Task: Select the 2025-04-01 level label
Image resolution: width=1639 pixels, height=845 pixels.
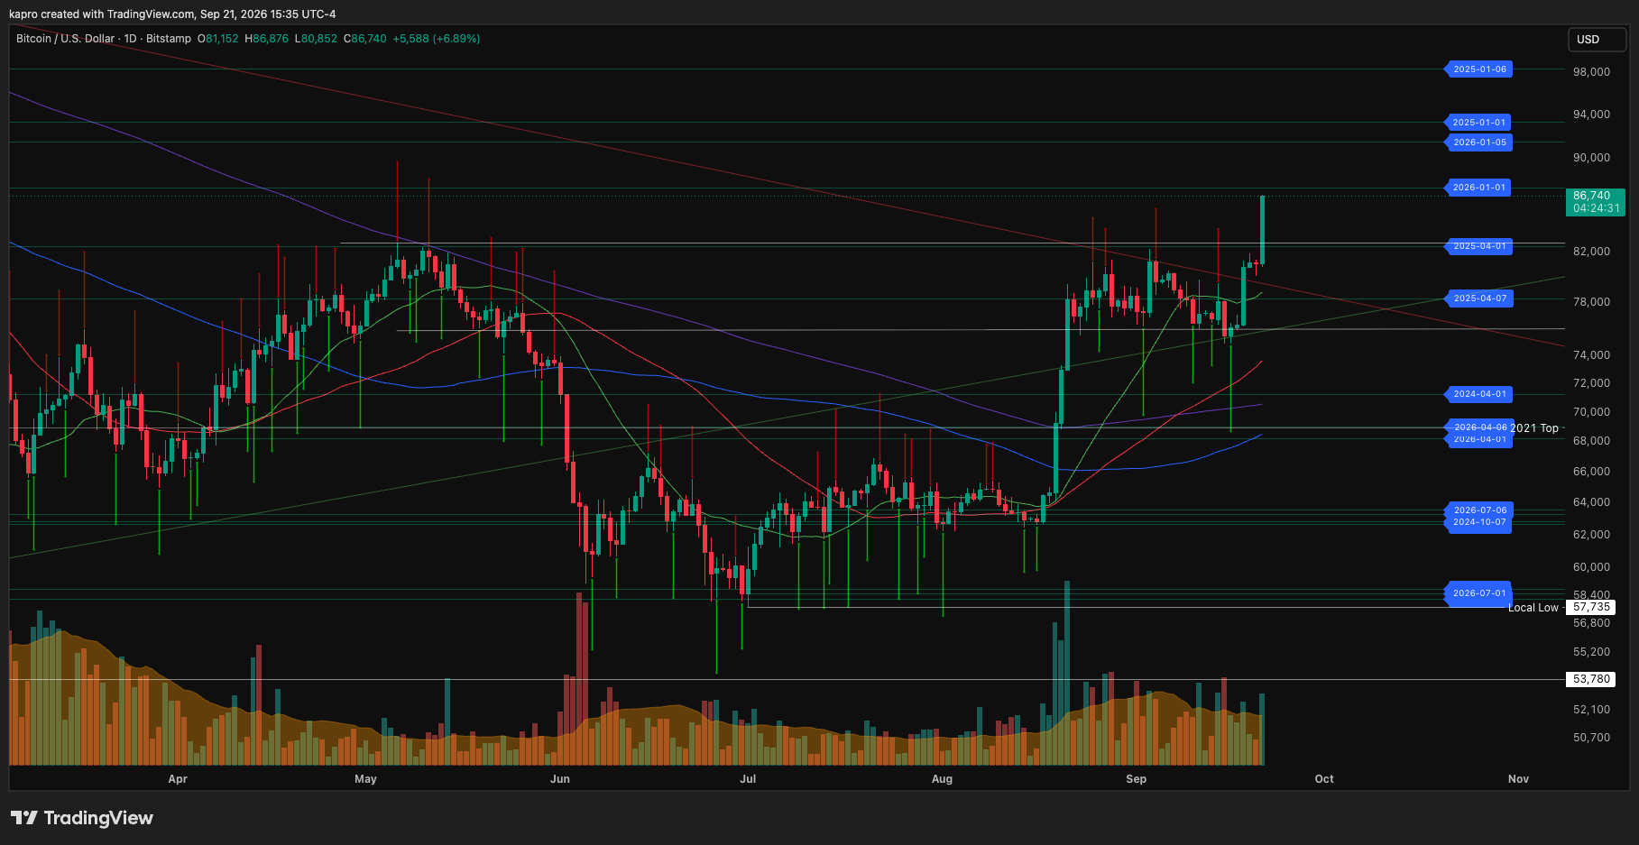Action: coord(1479,246)
